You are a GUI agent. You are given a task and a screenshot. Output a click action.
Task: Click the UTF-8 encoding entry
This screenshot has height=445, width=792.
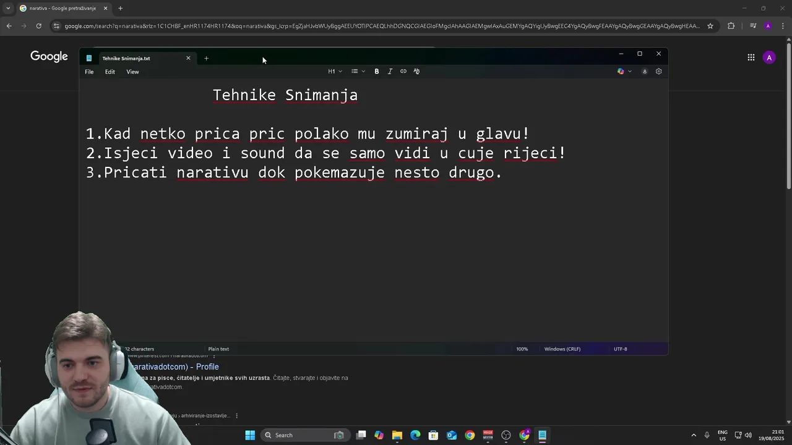[621, 349]
